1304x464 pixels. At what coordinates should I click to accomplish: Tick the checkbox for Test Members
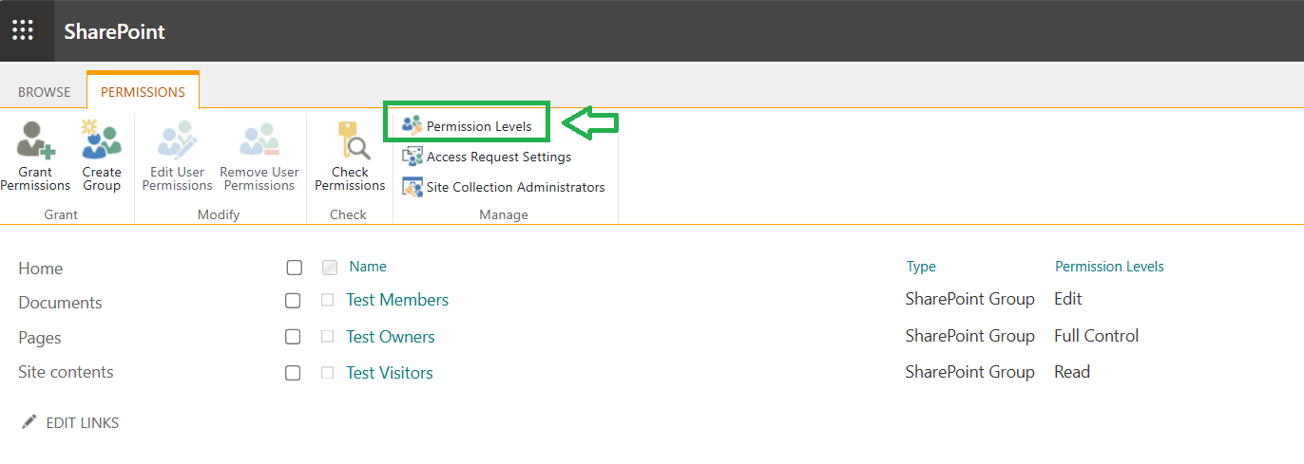(x=293, y=301)
